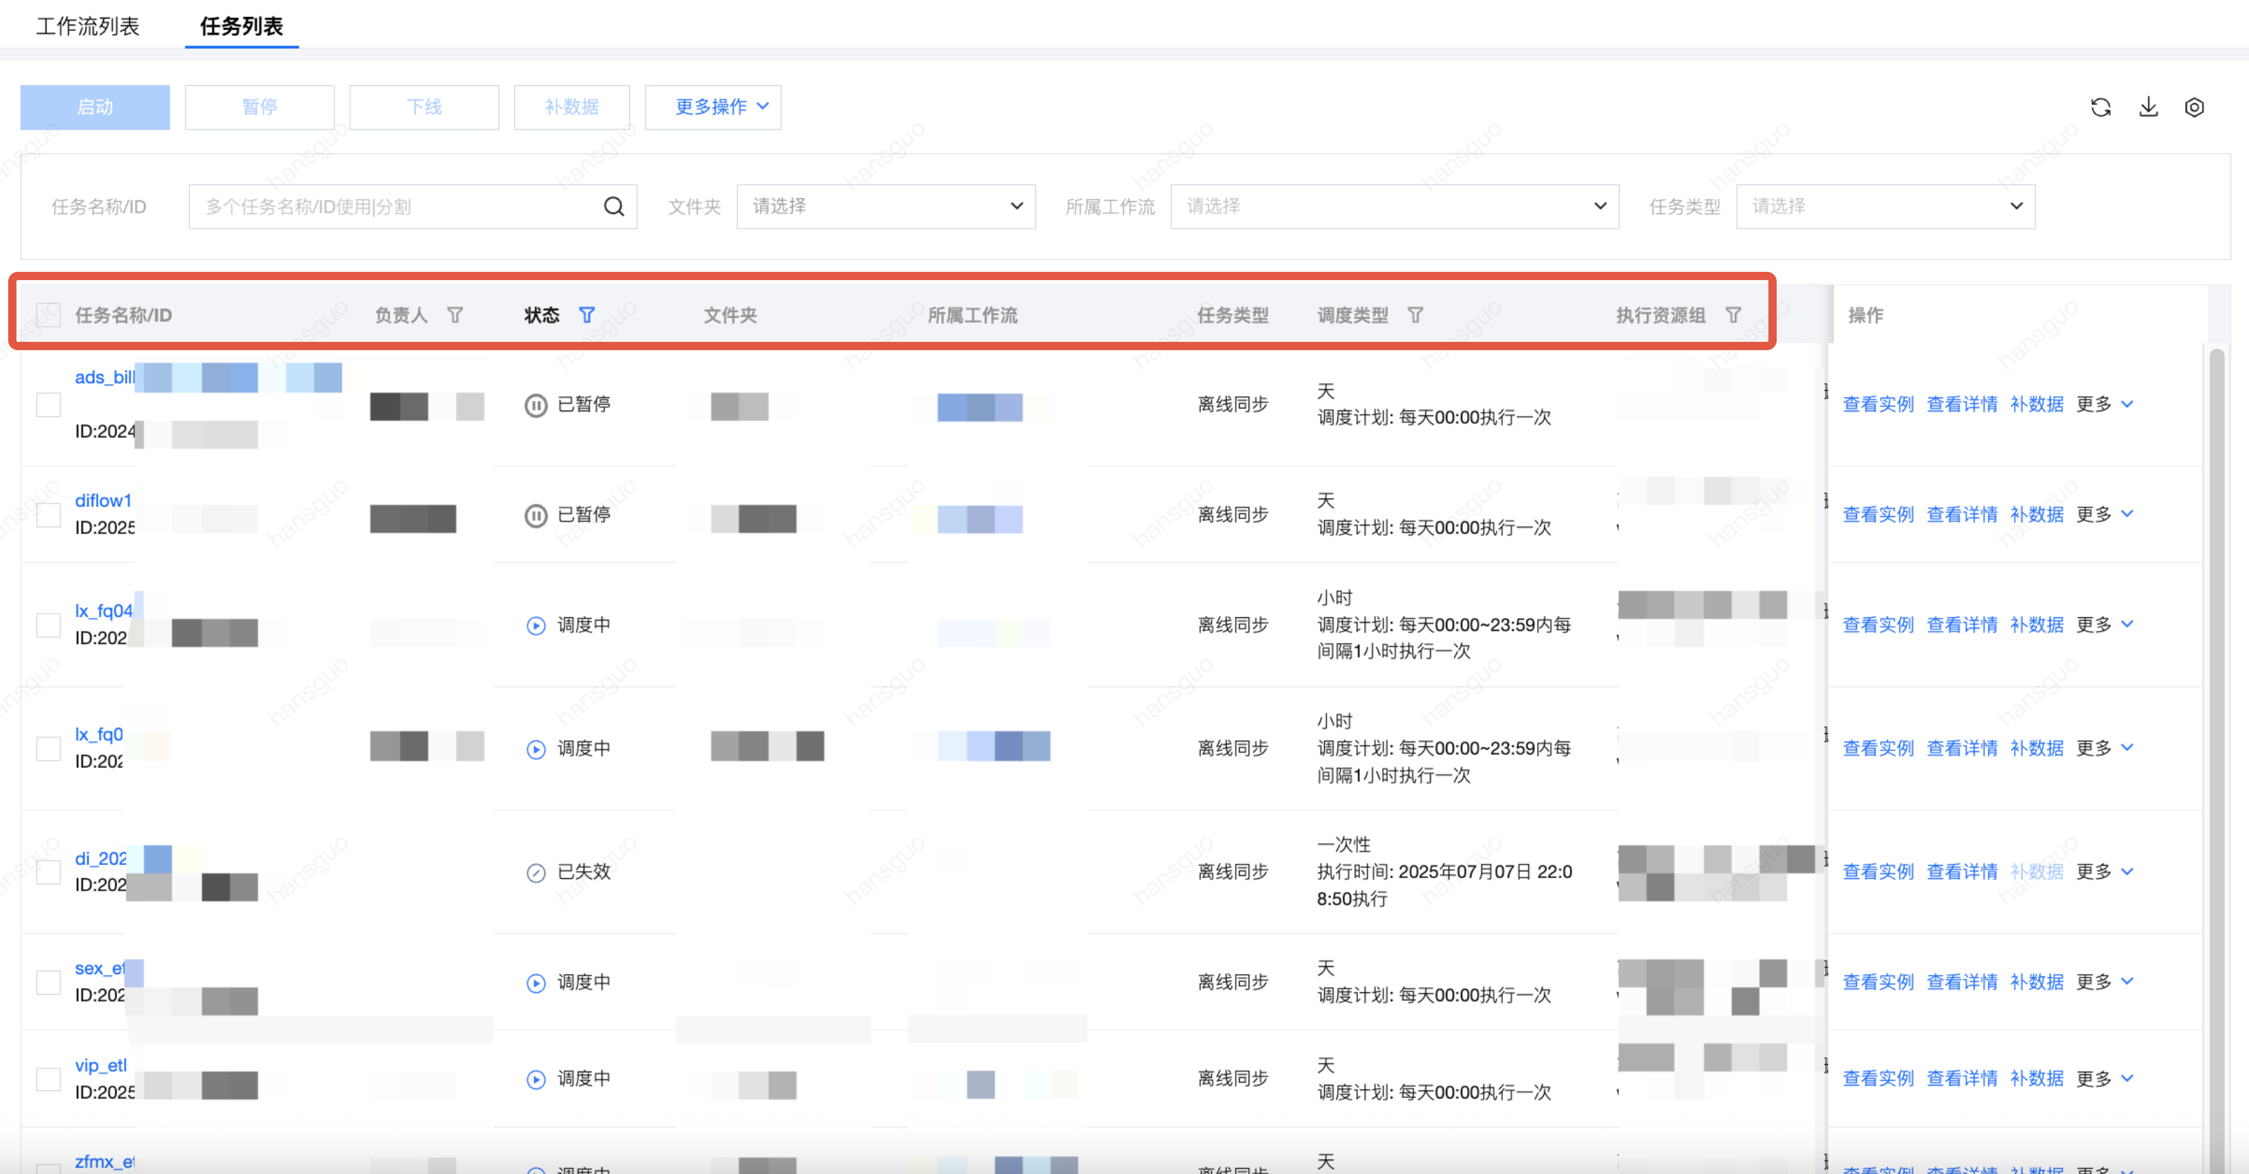Click 补数据 in the vip_etl row
Image resolution: width=2249 pixels, height=1174 pixels.
2037,1078
